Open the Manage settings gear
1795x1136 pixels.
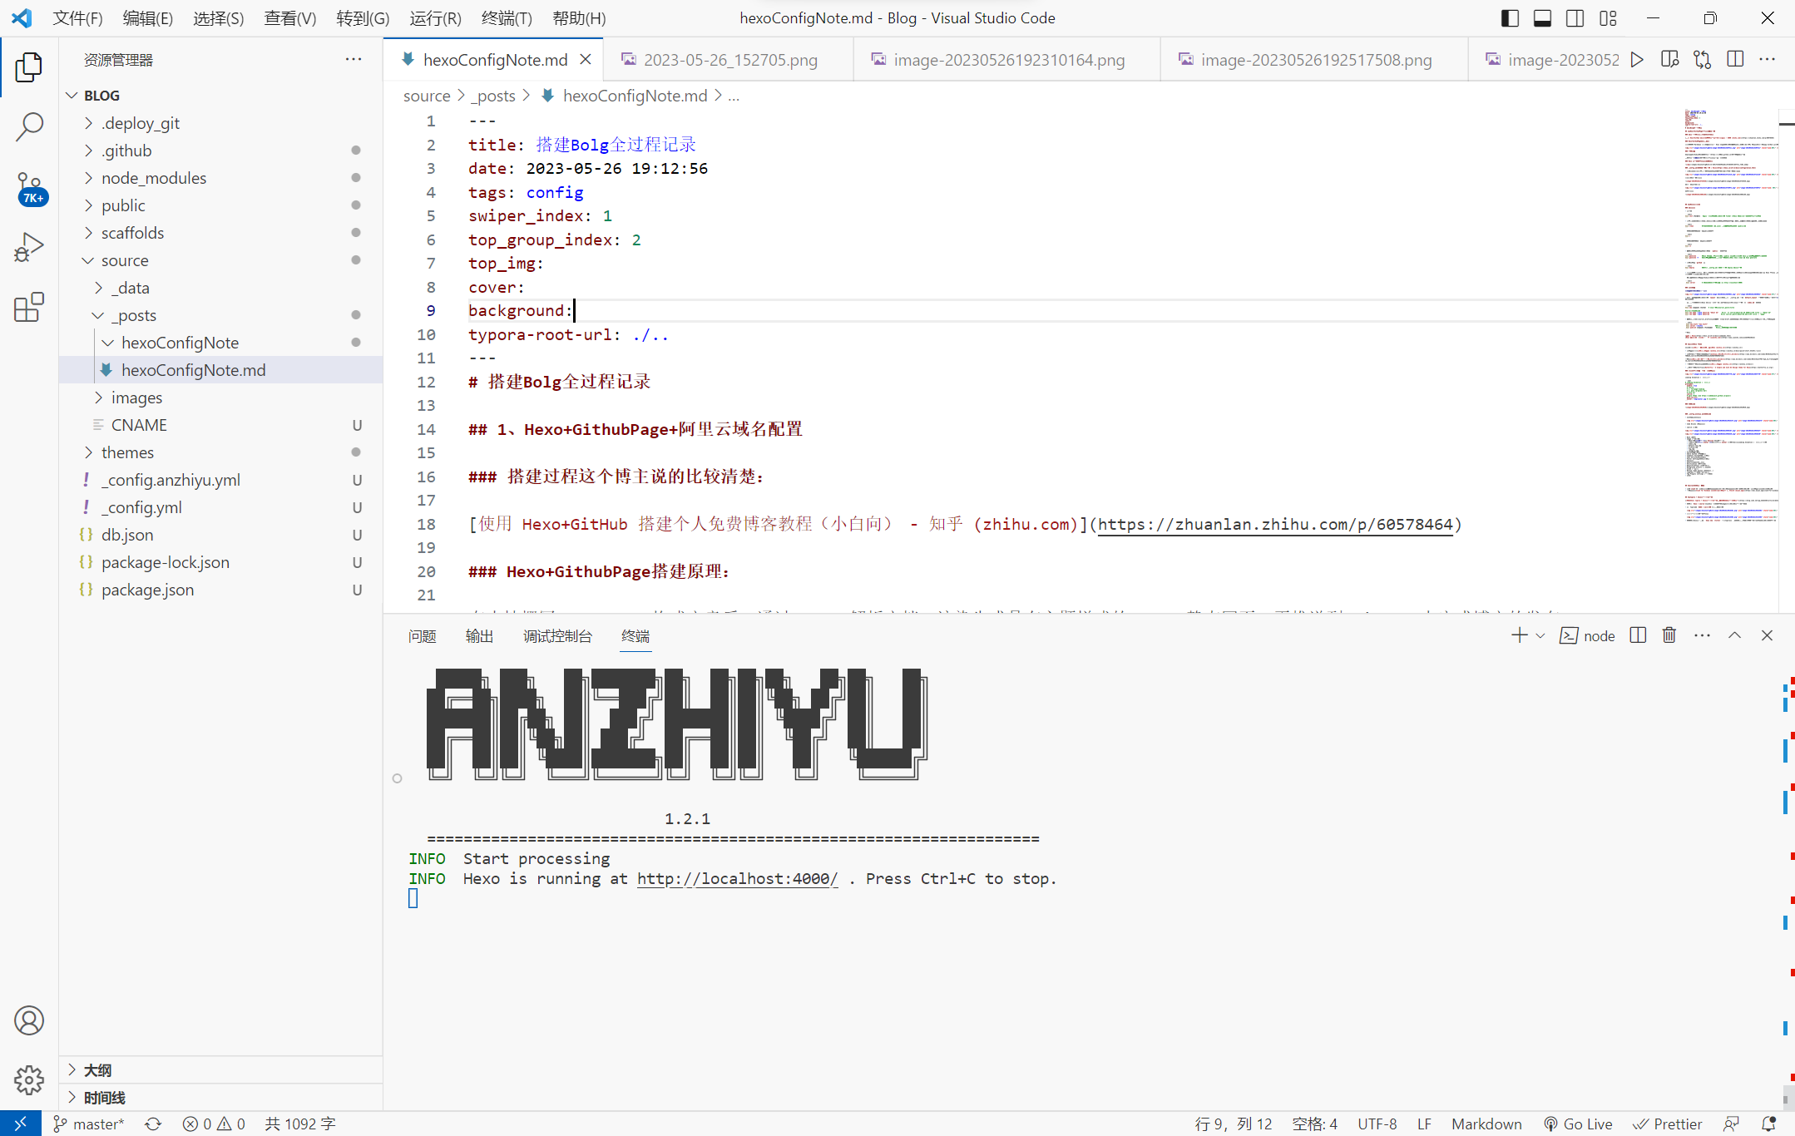tap(29, 1079)
